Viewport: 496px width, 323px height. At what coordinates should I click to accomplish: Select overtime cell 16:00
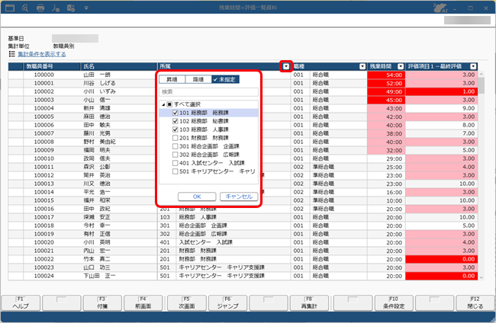(386, 192)
